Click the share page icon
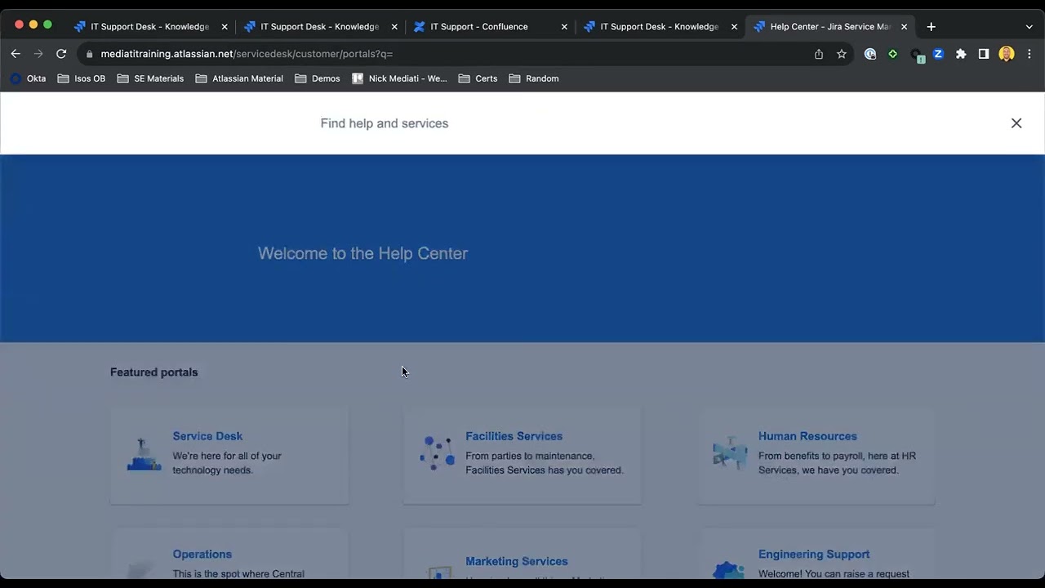Image resolution: width=1045 pixels, height=588 pixels. [819, 54]
